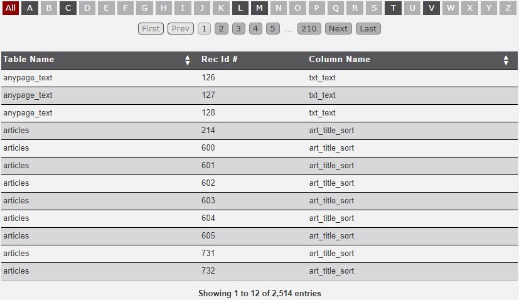Filter entries by letter C
This screenshot has width=519, height=300.
(68, 8)
